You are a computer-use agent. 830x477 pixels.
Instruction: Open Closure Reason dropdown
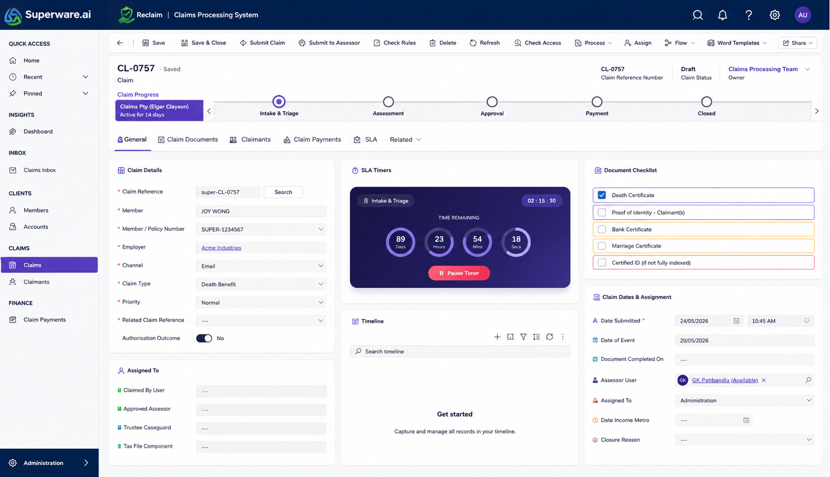pos(745,440)
